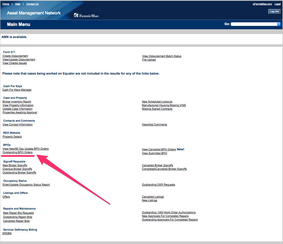Open View/Add Comments

(x=154, y=125)
